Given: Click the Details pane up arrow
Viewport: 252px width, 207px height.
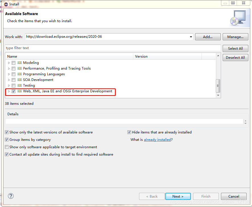Looking at the screenshot, I should [245, 120].
